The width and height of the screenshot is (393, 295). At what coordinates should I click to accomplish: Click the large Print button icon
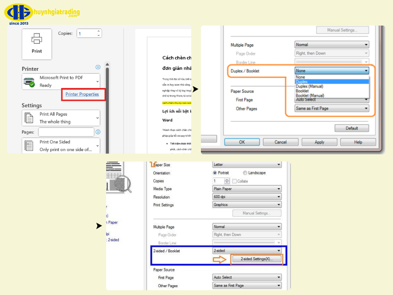(x=37, y=43)
